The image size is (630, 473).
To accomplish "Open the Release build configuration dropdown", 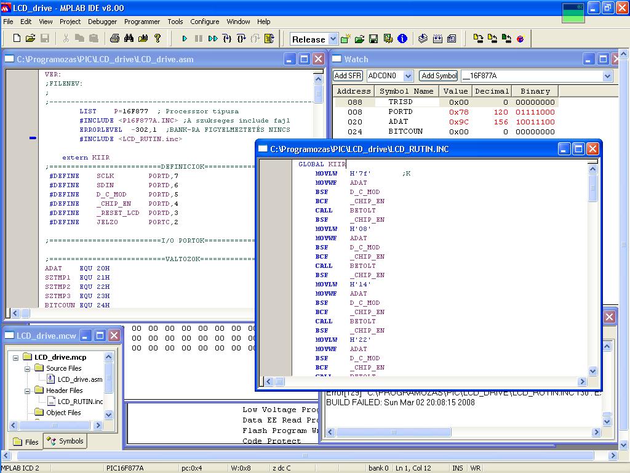I will 333,39.
